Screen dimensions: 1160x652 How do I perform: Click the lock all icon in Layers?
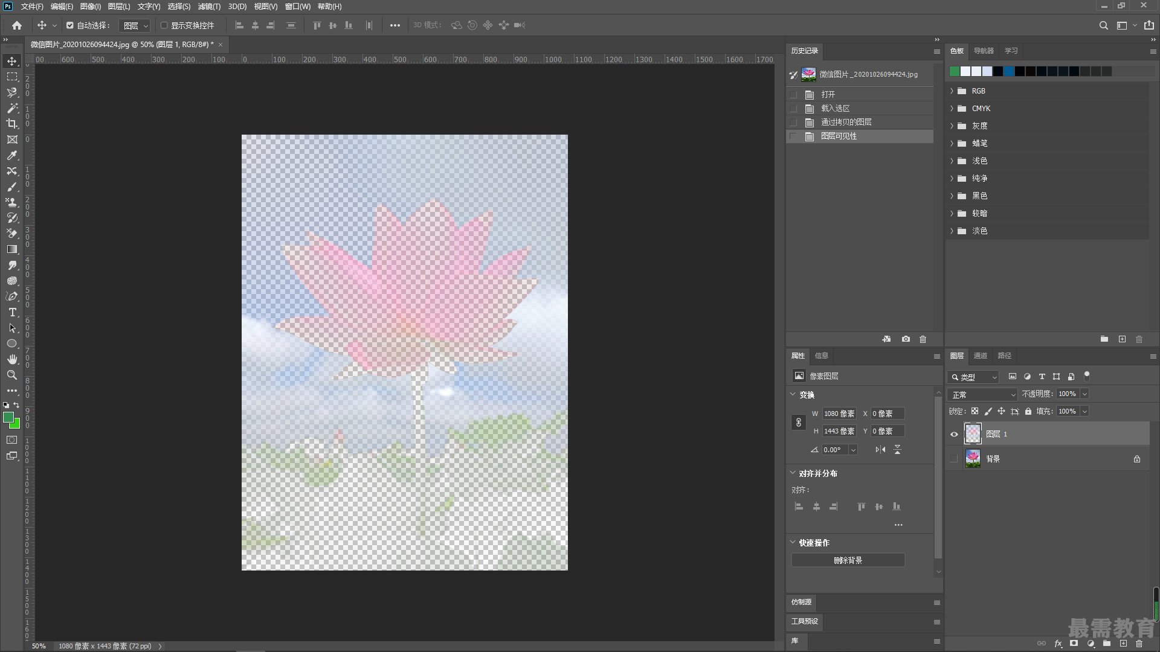point(1028,411)
